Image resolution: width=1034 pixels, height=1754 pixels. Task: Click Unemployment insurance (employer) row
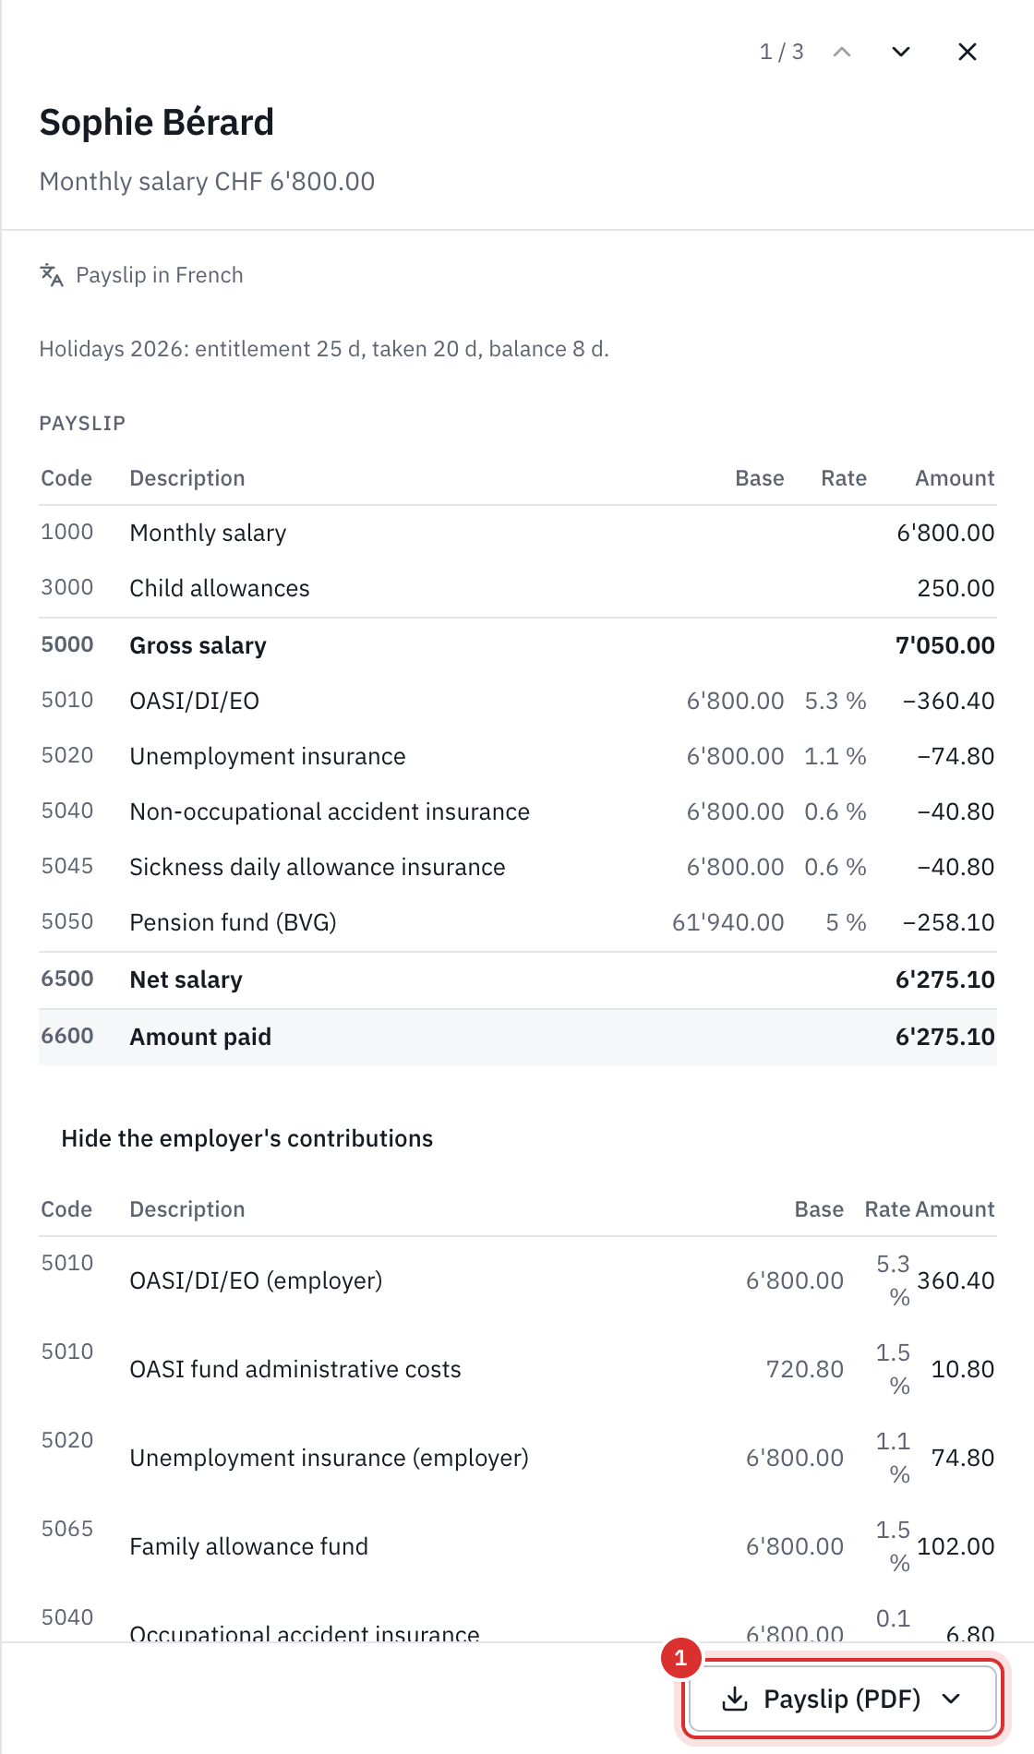click(518, 1458)
